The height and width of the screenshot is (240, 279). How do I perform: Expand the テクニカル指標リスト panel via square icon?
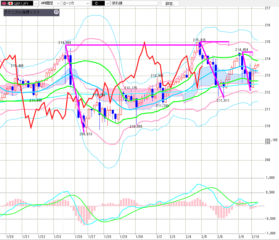pos(57,12)
